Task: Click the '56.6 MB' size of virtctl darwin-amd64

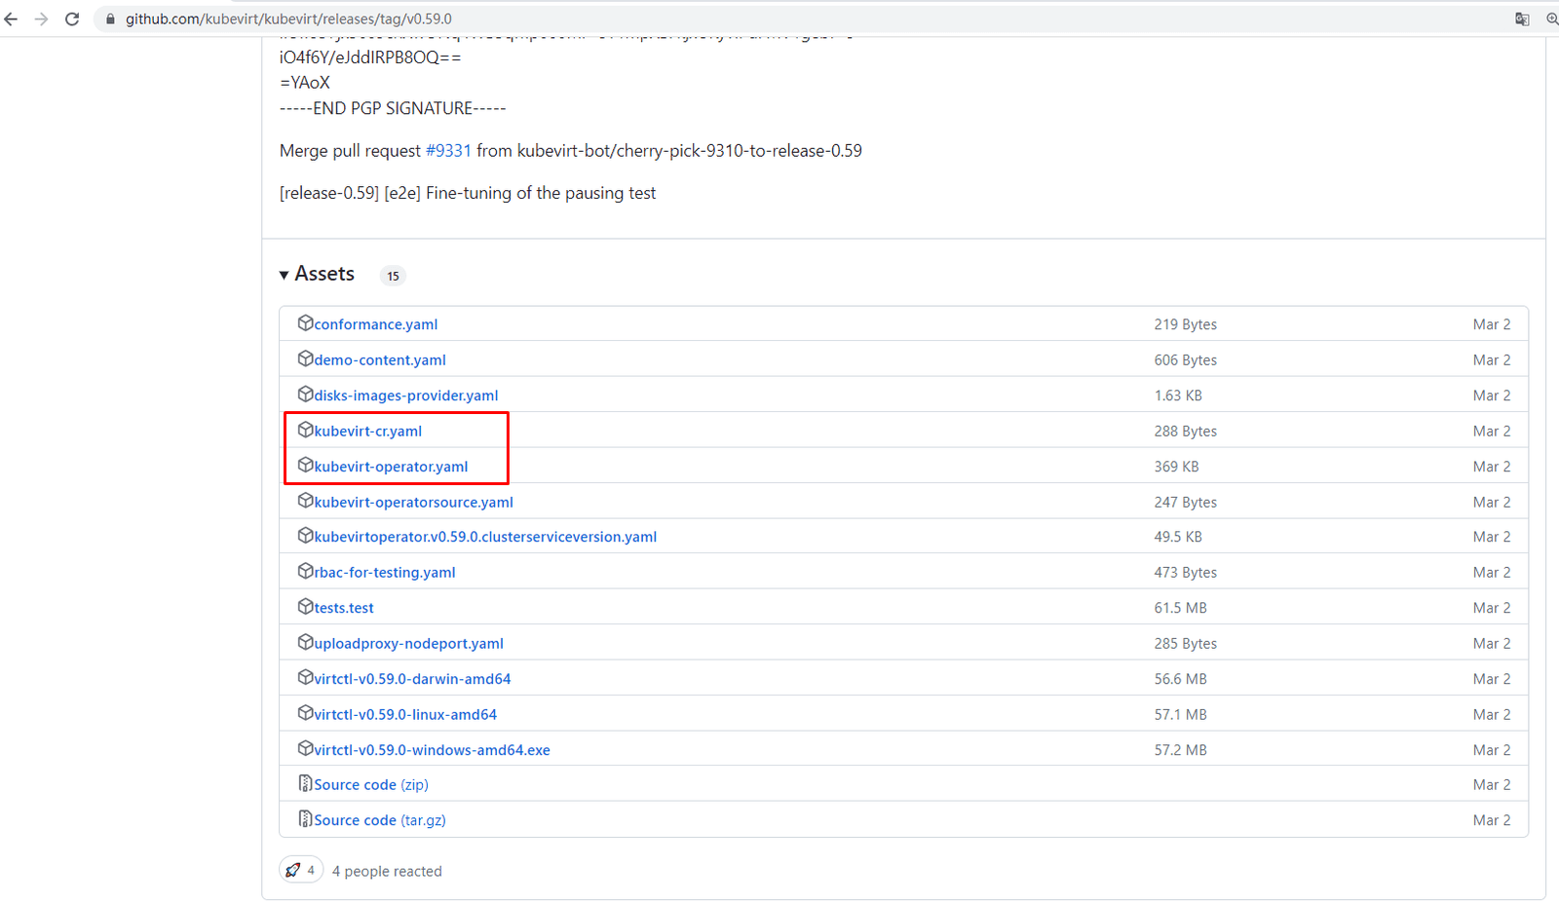Action: click(x=1181, y=679)
